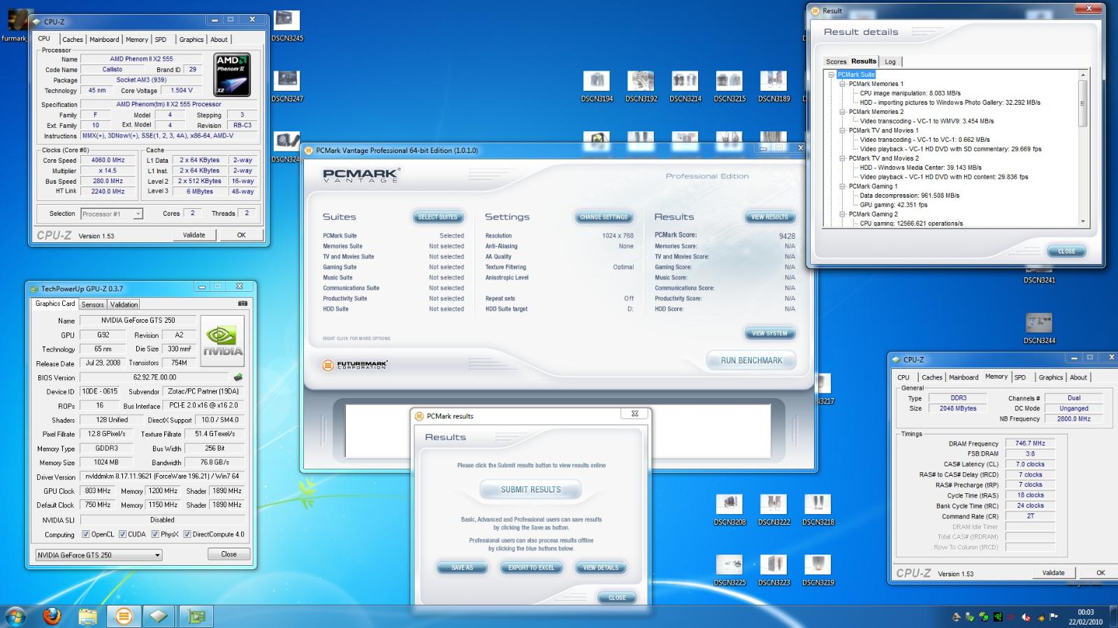Select the DSCN3189 desktop icon
Screen dimensions: 1118x628
pyautogui.click(x=774, y=87)
